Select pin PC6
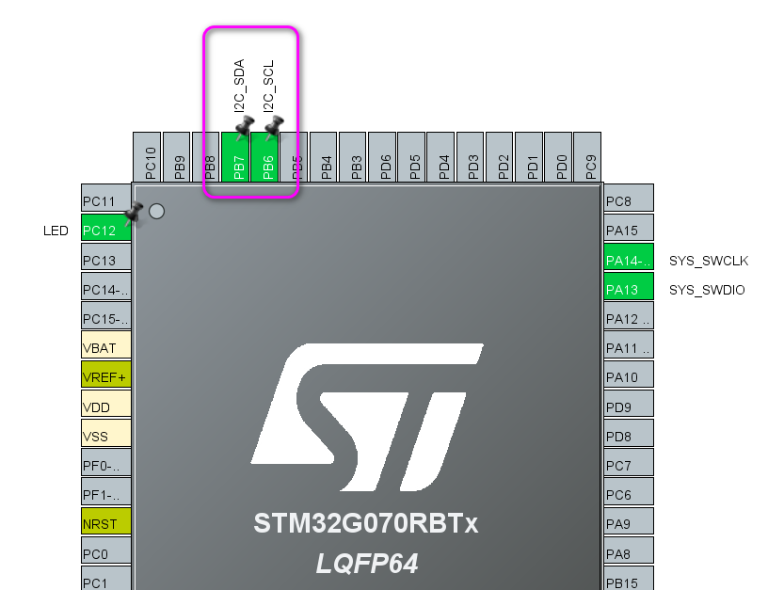 (x=629, y=492)
